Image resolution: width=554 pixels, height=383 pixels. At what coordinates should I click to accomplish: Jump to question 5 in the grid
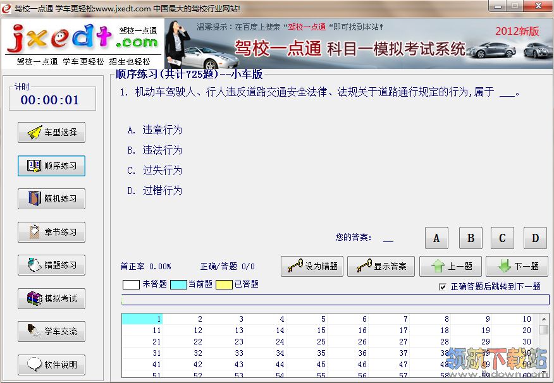pos(306,319)
